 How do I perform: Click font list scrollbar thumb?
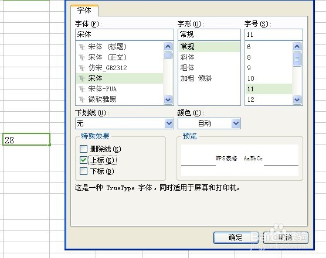point(168,56)
